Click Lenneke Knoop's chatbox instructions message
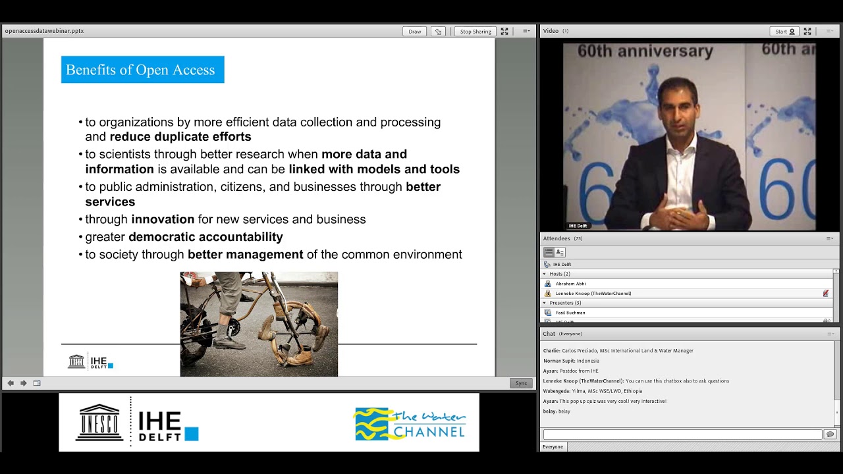The image size is (843, 474). [636, 381]
